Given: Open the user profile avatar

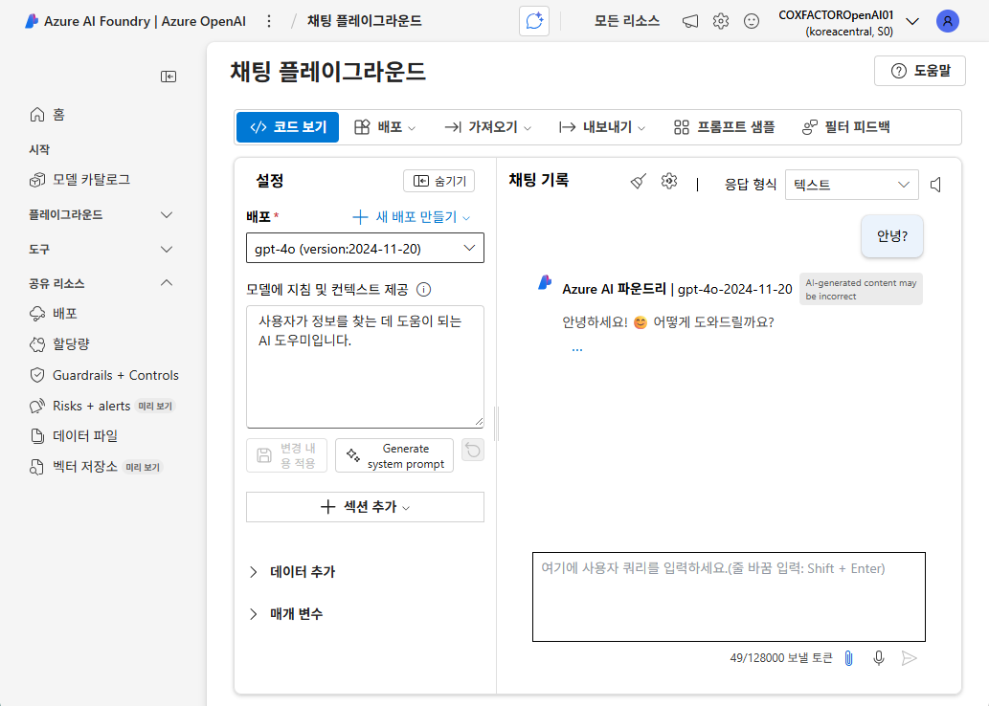Looking at the screenshot, I should 948,21.
